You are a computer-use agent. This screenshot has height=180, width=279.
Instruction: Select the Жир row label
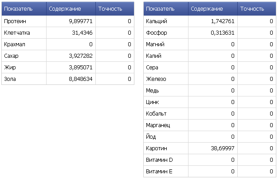(x=10, y=68)
